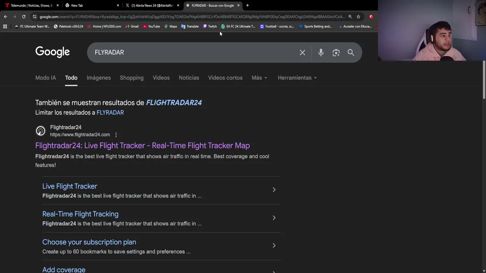
Task: Switch to Videos results
Action: tap(161, 78)
